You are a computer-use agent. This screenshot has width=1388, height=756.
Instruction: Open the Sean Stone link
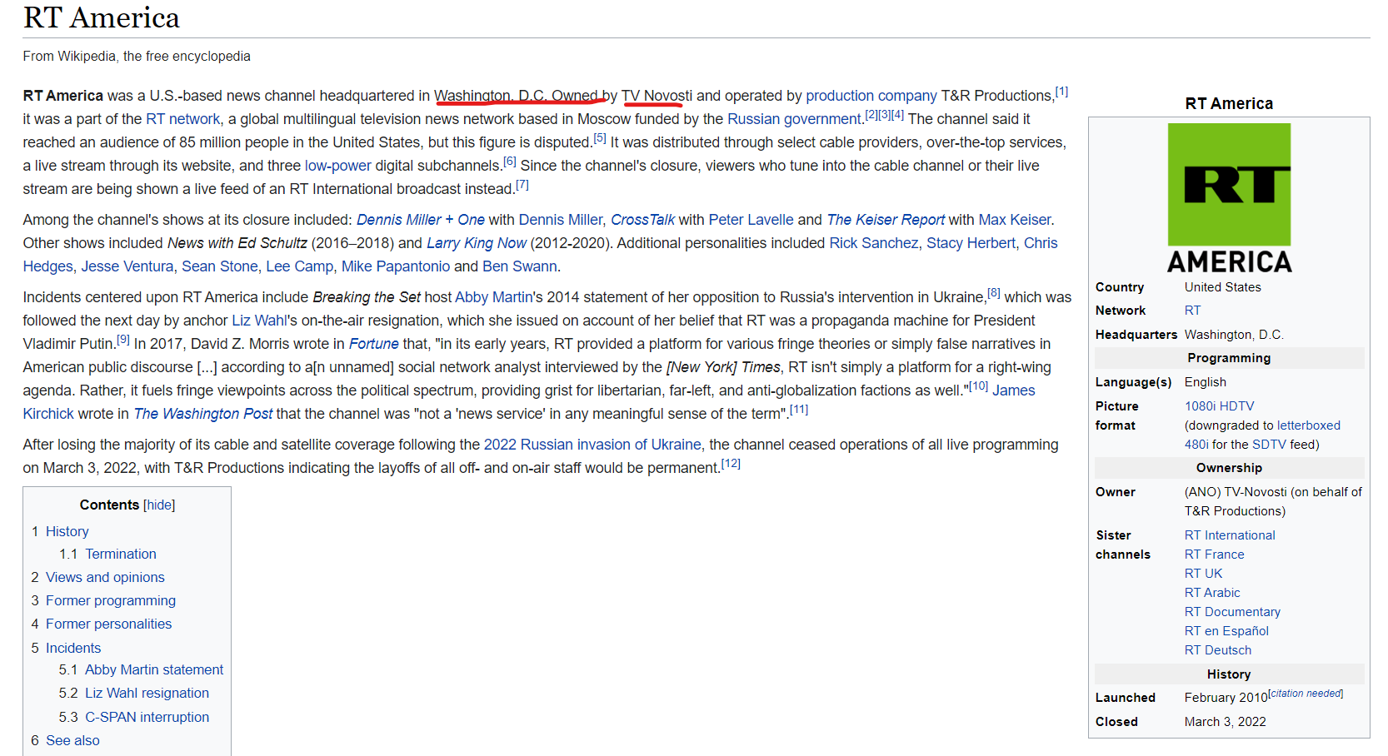[220, 266]
